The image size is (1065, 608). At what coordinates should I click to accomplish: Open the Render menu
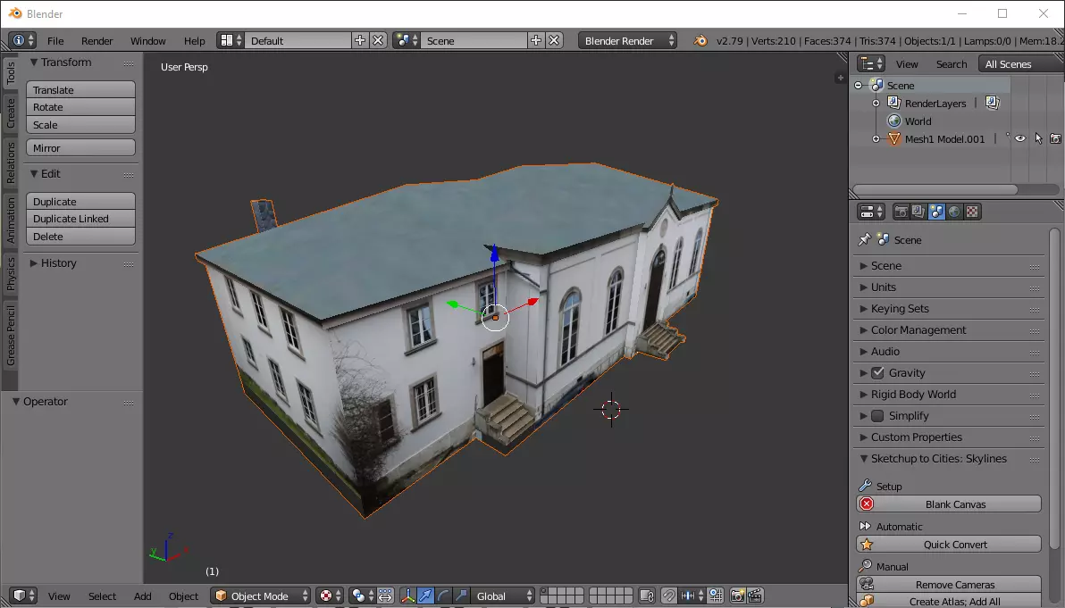click(x=96, y=41)
